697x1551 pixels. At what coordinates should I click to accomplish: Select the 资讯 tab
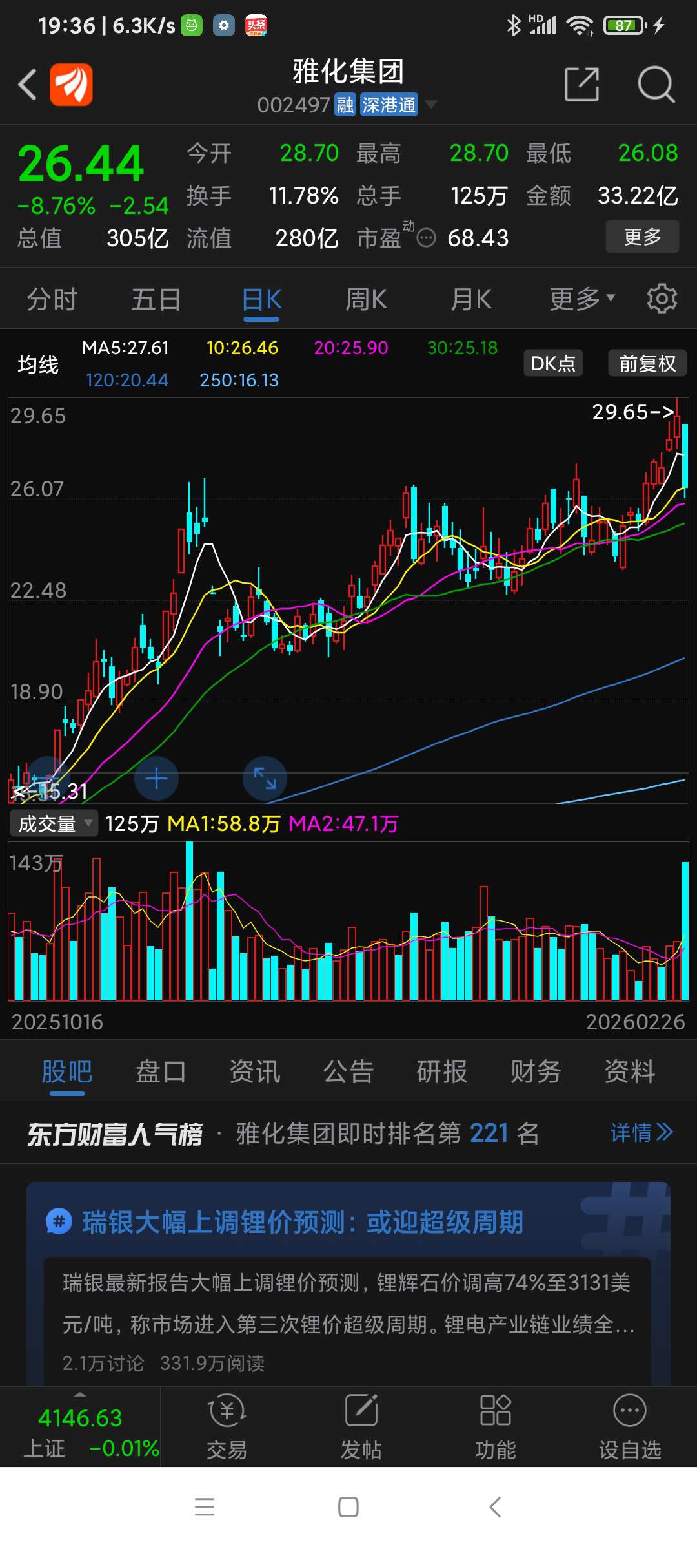pyautogui.click(x=255, y=1071)
